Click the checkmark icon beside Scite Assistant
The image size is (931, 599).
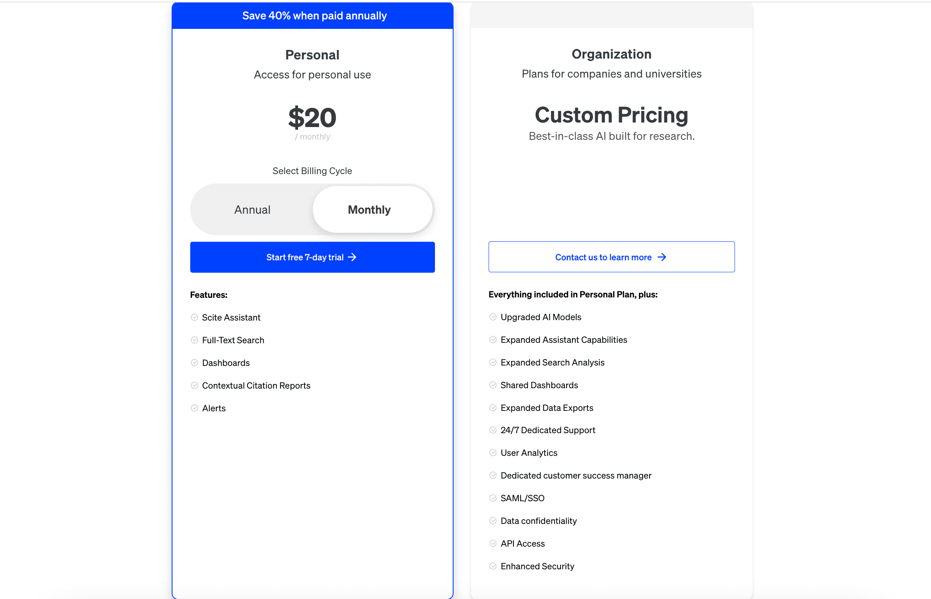click(194, 317)
